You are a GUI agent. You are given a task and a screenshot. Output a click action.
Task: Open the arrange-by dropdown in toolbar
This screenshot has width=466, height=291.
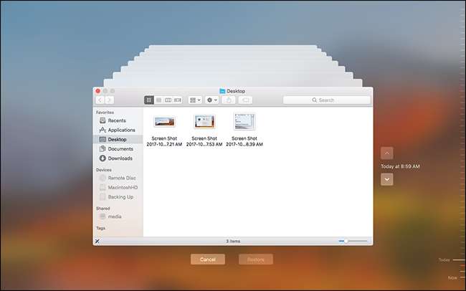pyautogui.click(x=194, y=100)
